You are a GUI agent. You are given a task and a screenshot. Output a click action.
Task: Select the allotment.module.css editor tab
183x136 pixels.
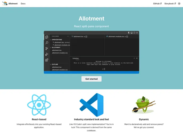[116, 36]
